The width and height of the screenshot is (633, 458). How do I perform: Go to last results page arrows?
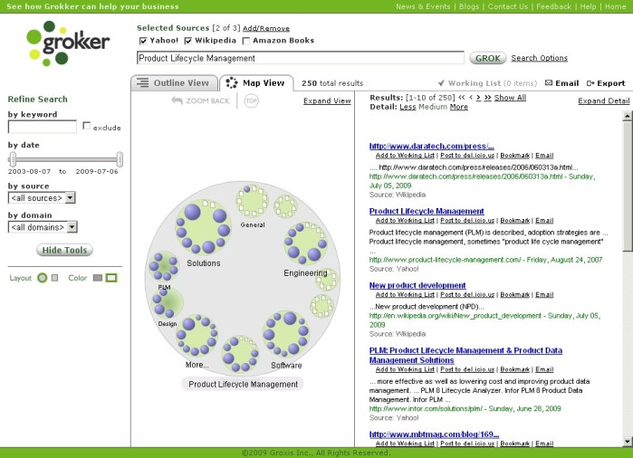tap(488, 98)
